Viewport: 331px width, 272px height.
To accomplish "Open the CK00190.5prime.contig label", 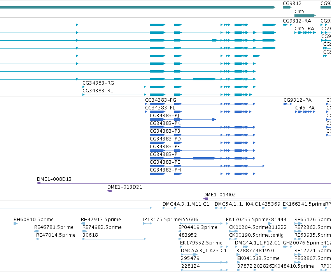I will (x=256, y=235).
